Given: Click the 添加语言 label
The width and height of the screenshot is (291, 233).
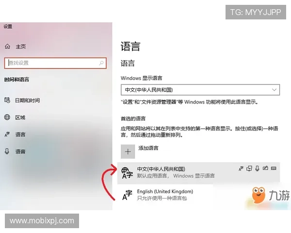Looking at the screenshot, I should [x=148, y=148].
